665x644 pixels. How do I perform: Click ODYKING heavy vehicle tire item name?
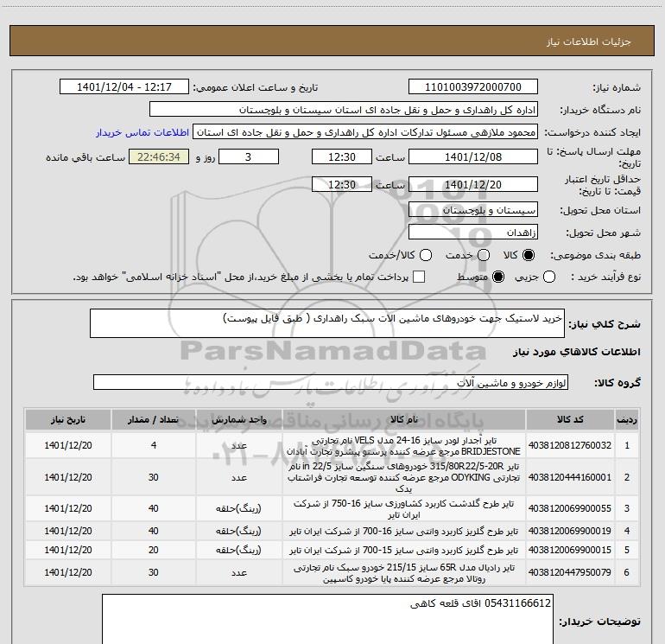pyautogui.click(x=404, y=477)
